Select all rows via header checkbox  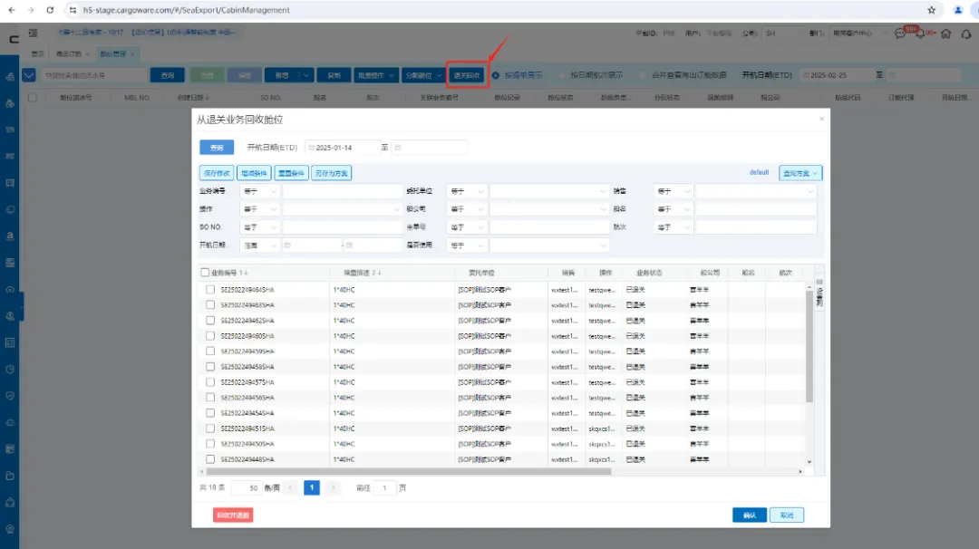point(204,272)
